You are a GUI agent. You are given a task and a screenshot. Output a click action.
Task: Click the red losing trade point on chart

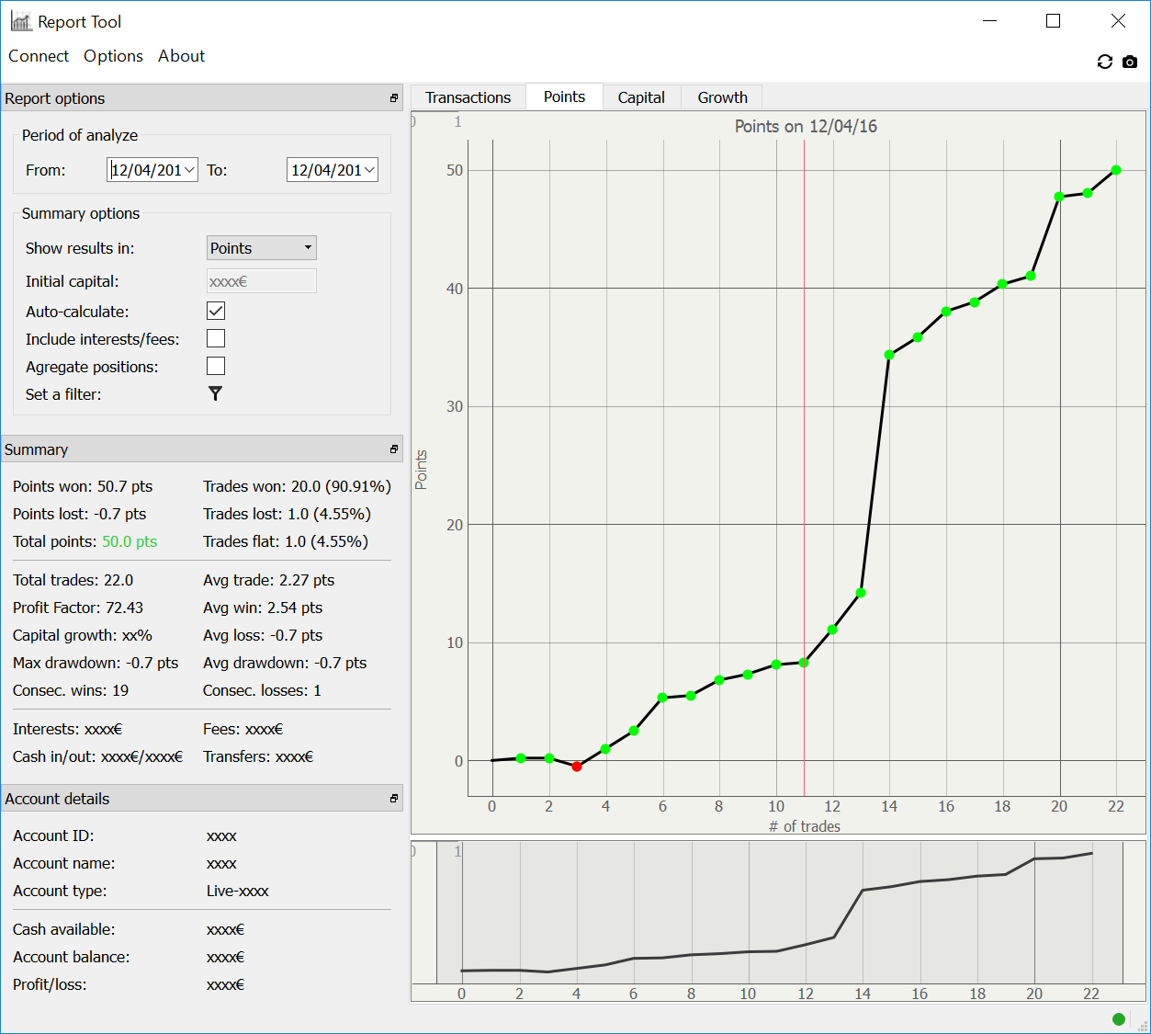pyautogui.click(x=577, y=766)
